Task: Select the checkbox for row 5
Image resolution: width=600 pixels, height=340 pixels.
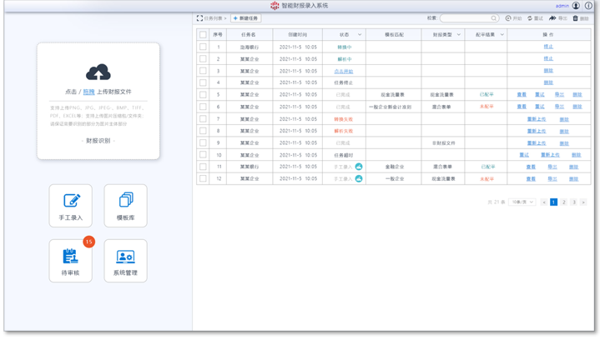Action: coord(203,95)
